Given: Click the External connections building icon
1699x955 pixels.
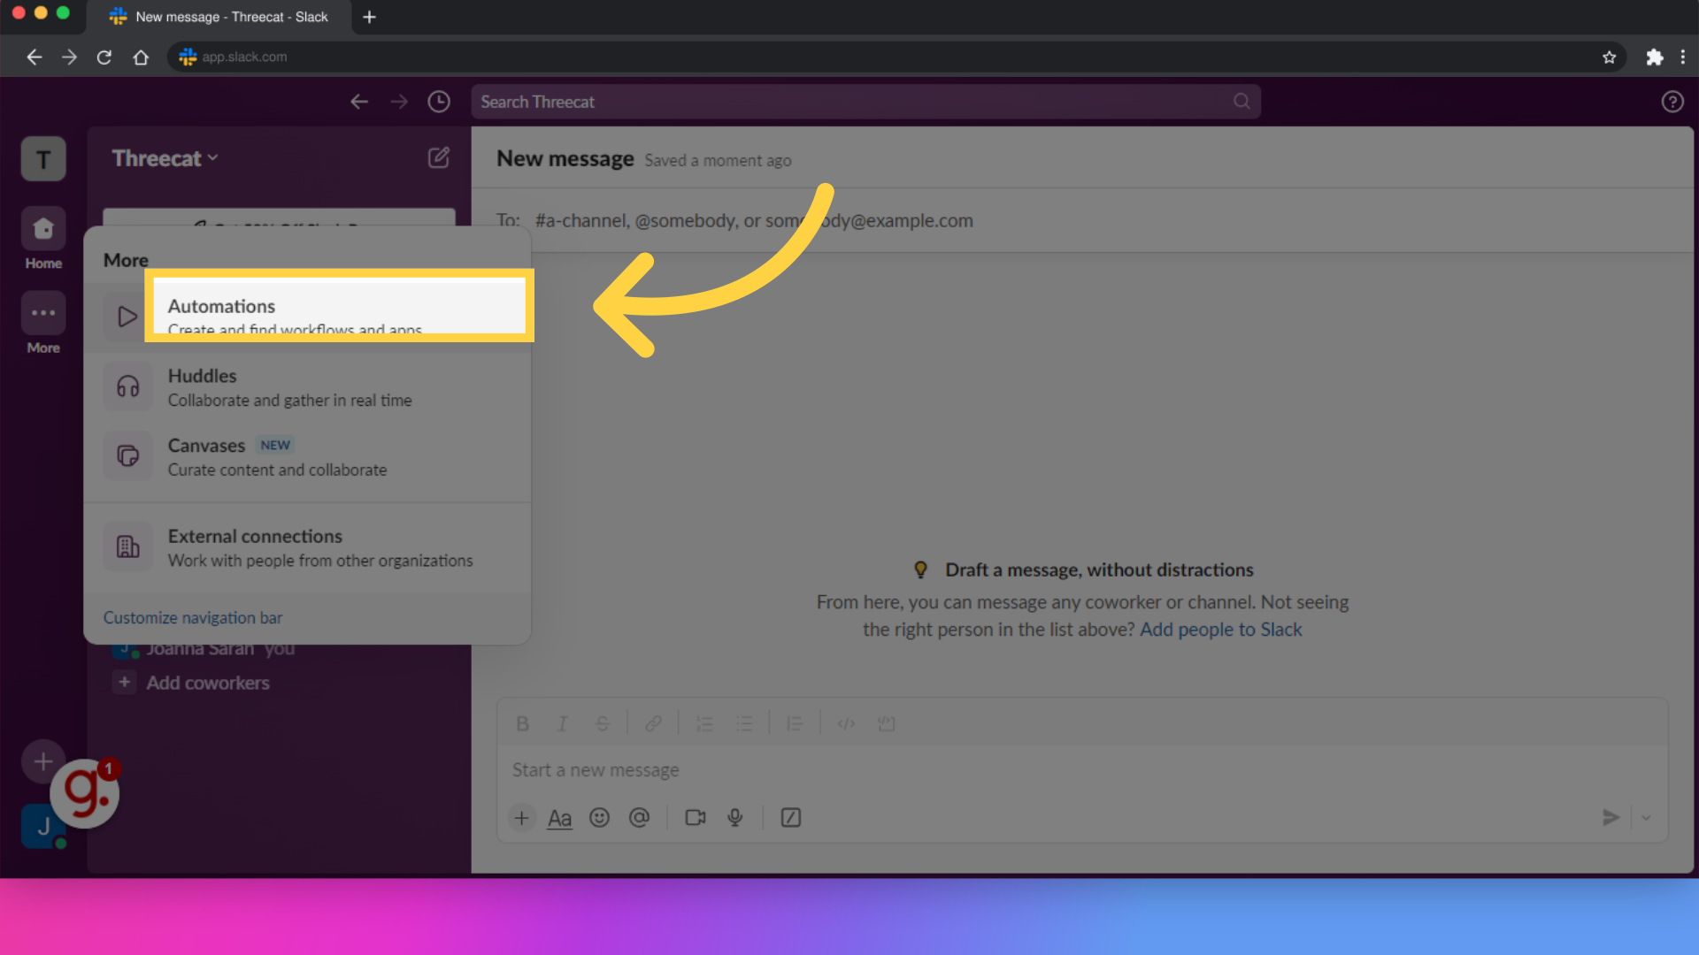Looking at the screenshot, I should click(x=128, y=547).
